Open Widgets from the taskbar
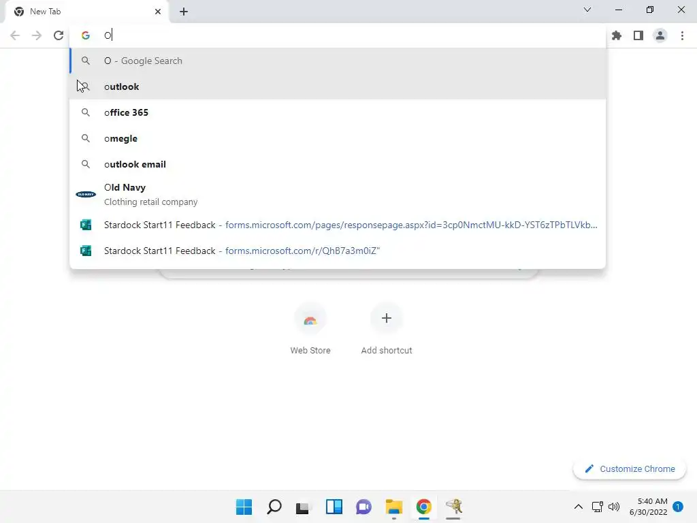Screen dimensions: 697x523 click(x=334, y=507)
